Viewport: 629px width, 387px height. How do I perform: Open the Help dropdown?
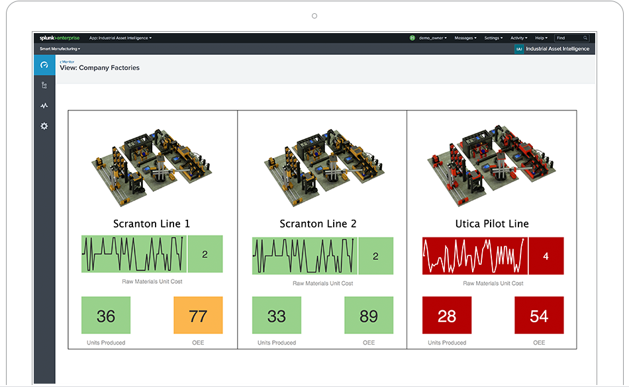pos(541,38)
